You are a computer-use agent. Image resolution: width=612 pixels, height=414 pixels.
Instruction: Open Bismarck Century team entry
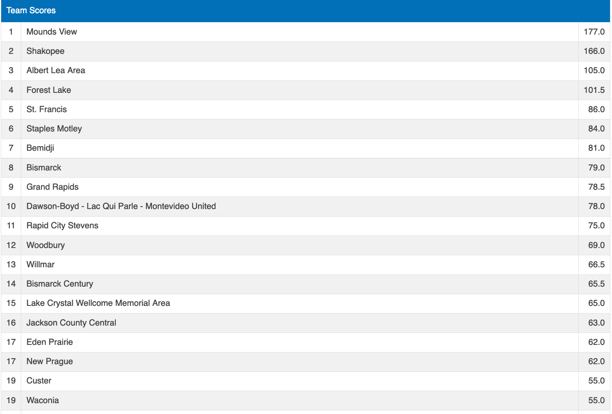pyautogui.click(x=60, y=284)
